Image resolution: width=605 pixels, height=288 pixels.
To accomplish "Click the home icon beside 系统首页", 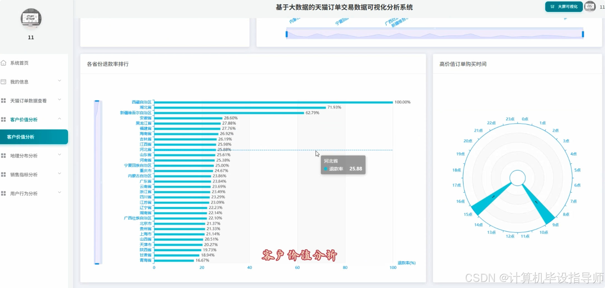I will 4,63.
